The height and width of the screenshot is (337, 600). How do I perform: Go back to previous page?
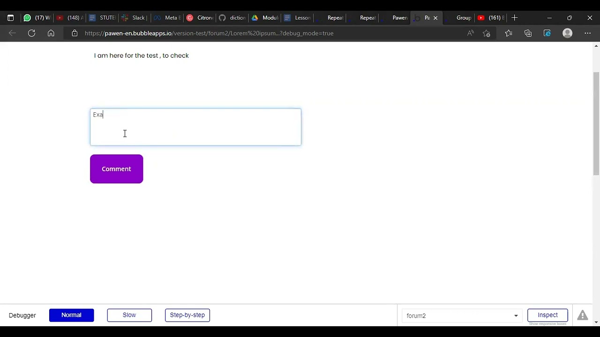pyautogui.click(x=12, y=33)
